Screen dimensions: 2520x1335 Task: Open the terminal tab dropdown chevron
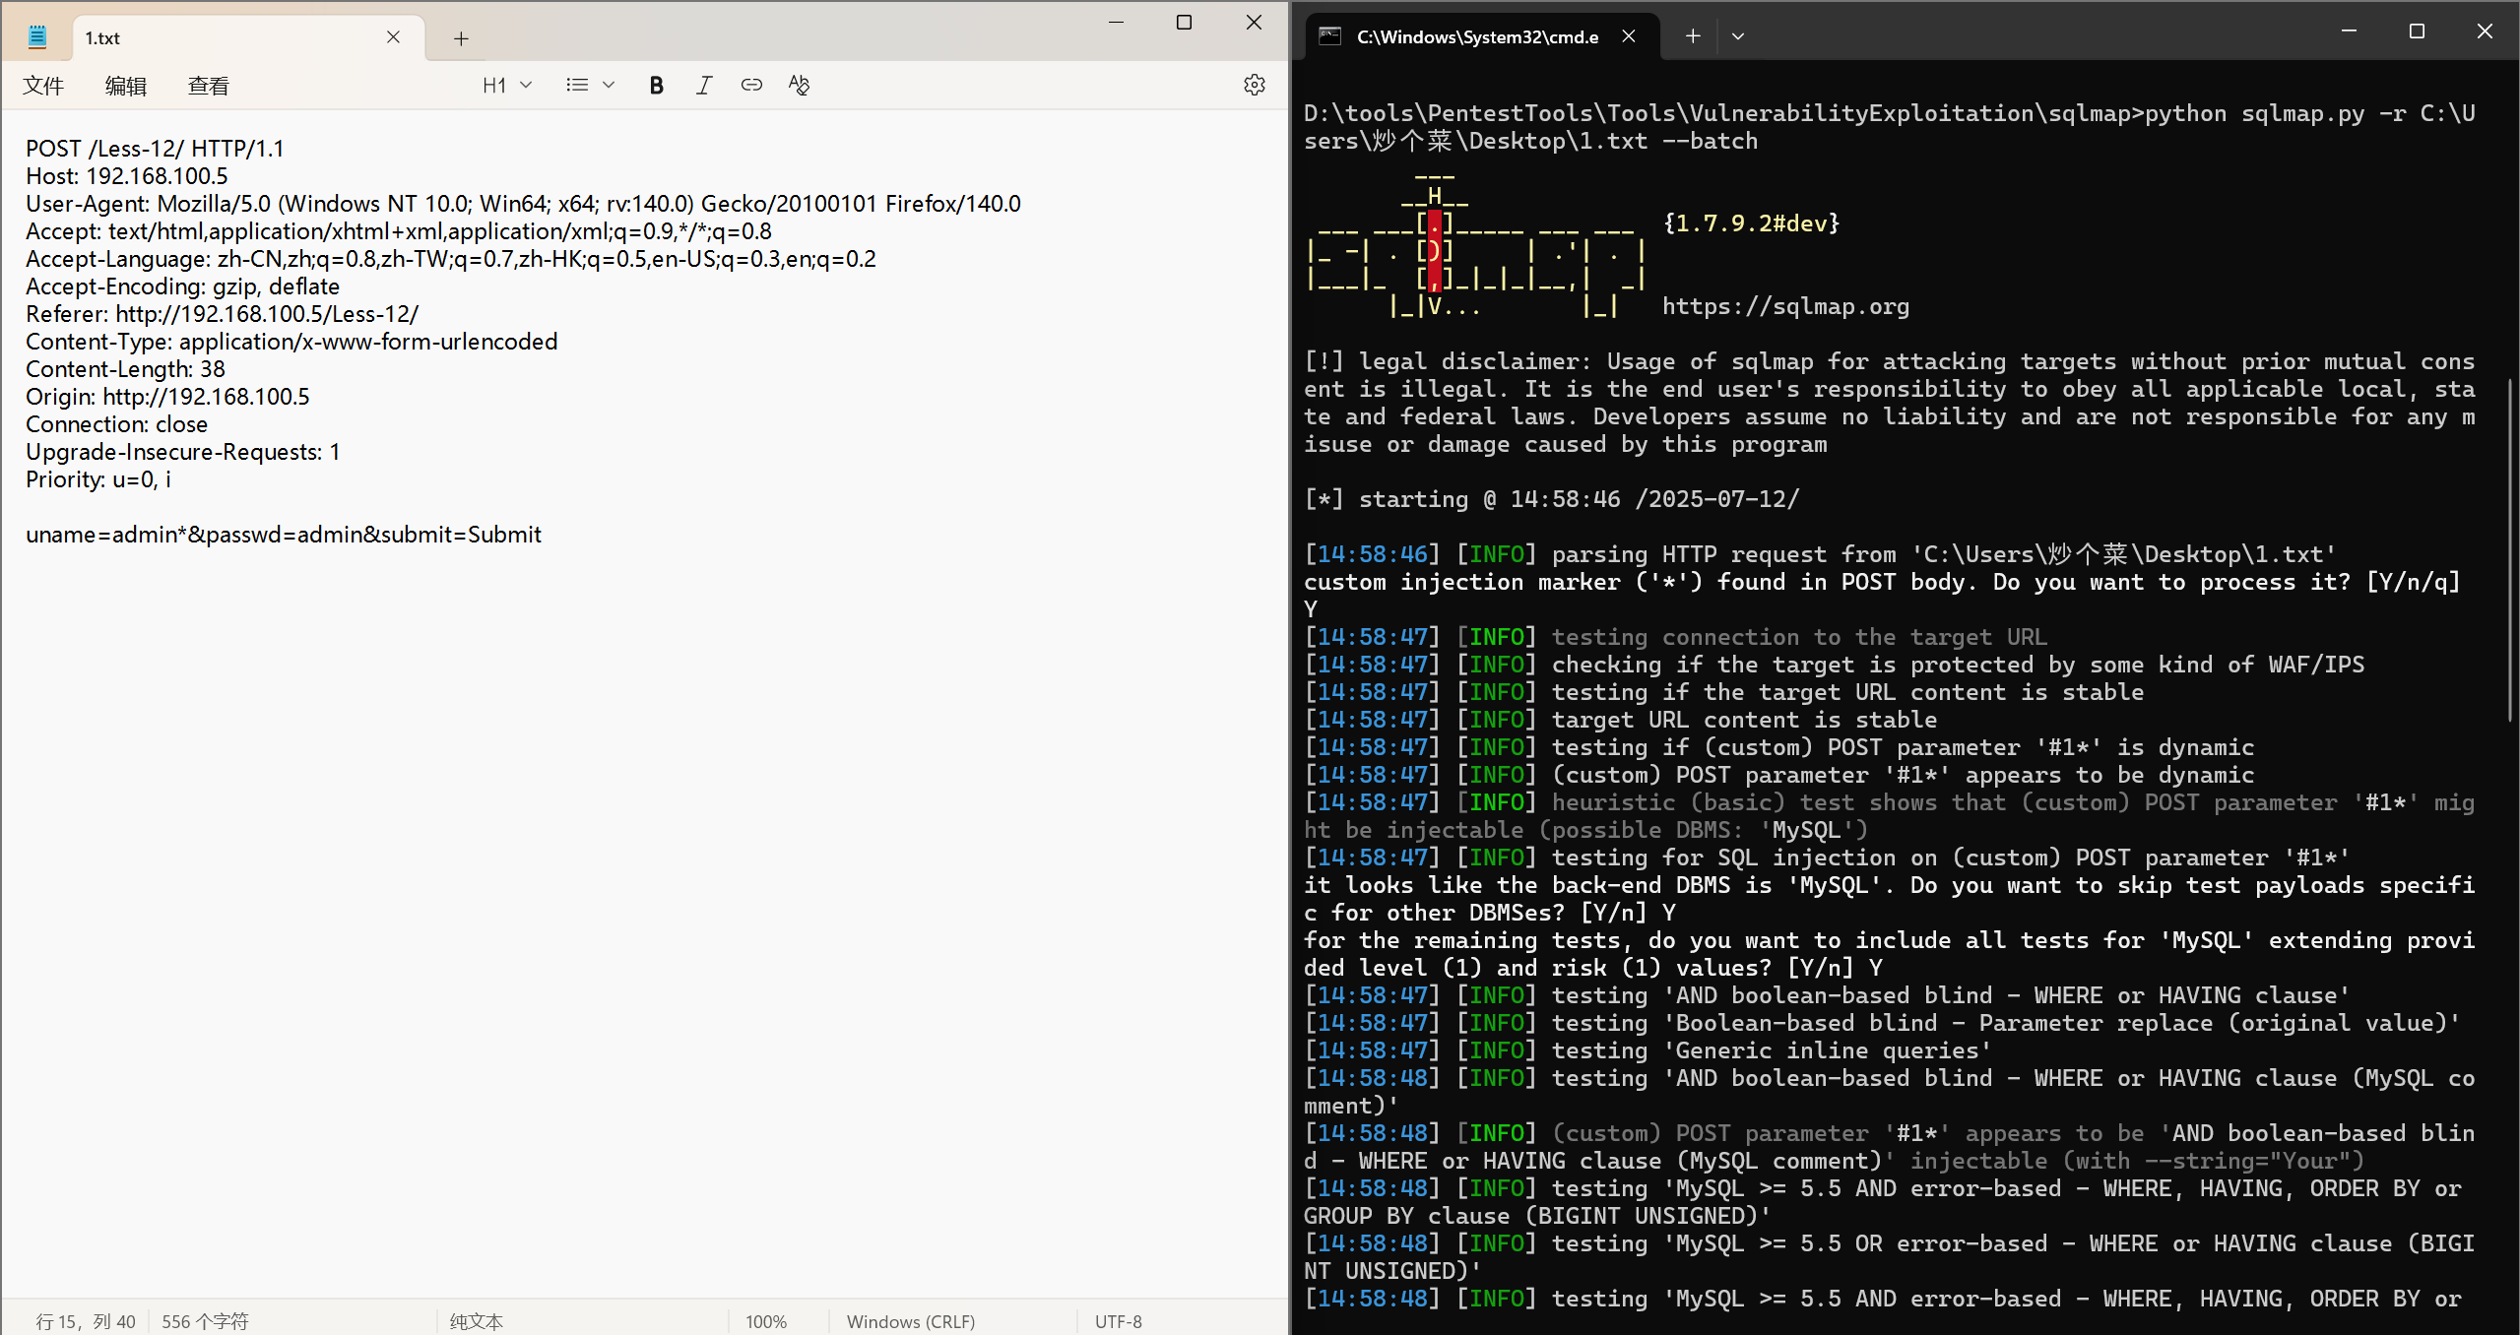[x=1737, y=35]
